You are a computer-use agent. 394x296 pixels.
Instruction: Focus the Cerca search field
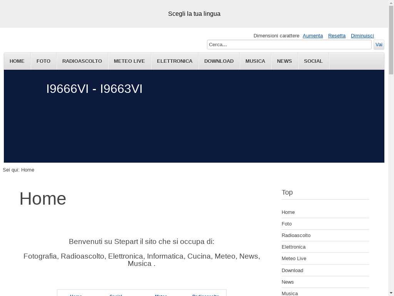click(289, 45)
